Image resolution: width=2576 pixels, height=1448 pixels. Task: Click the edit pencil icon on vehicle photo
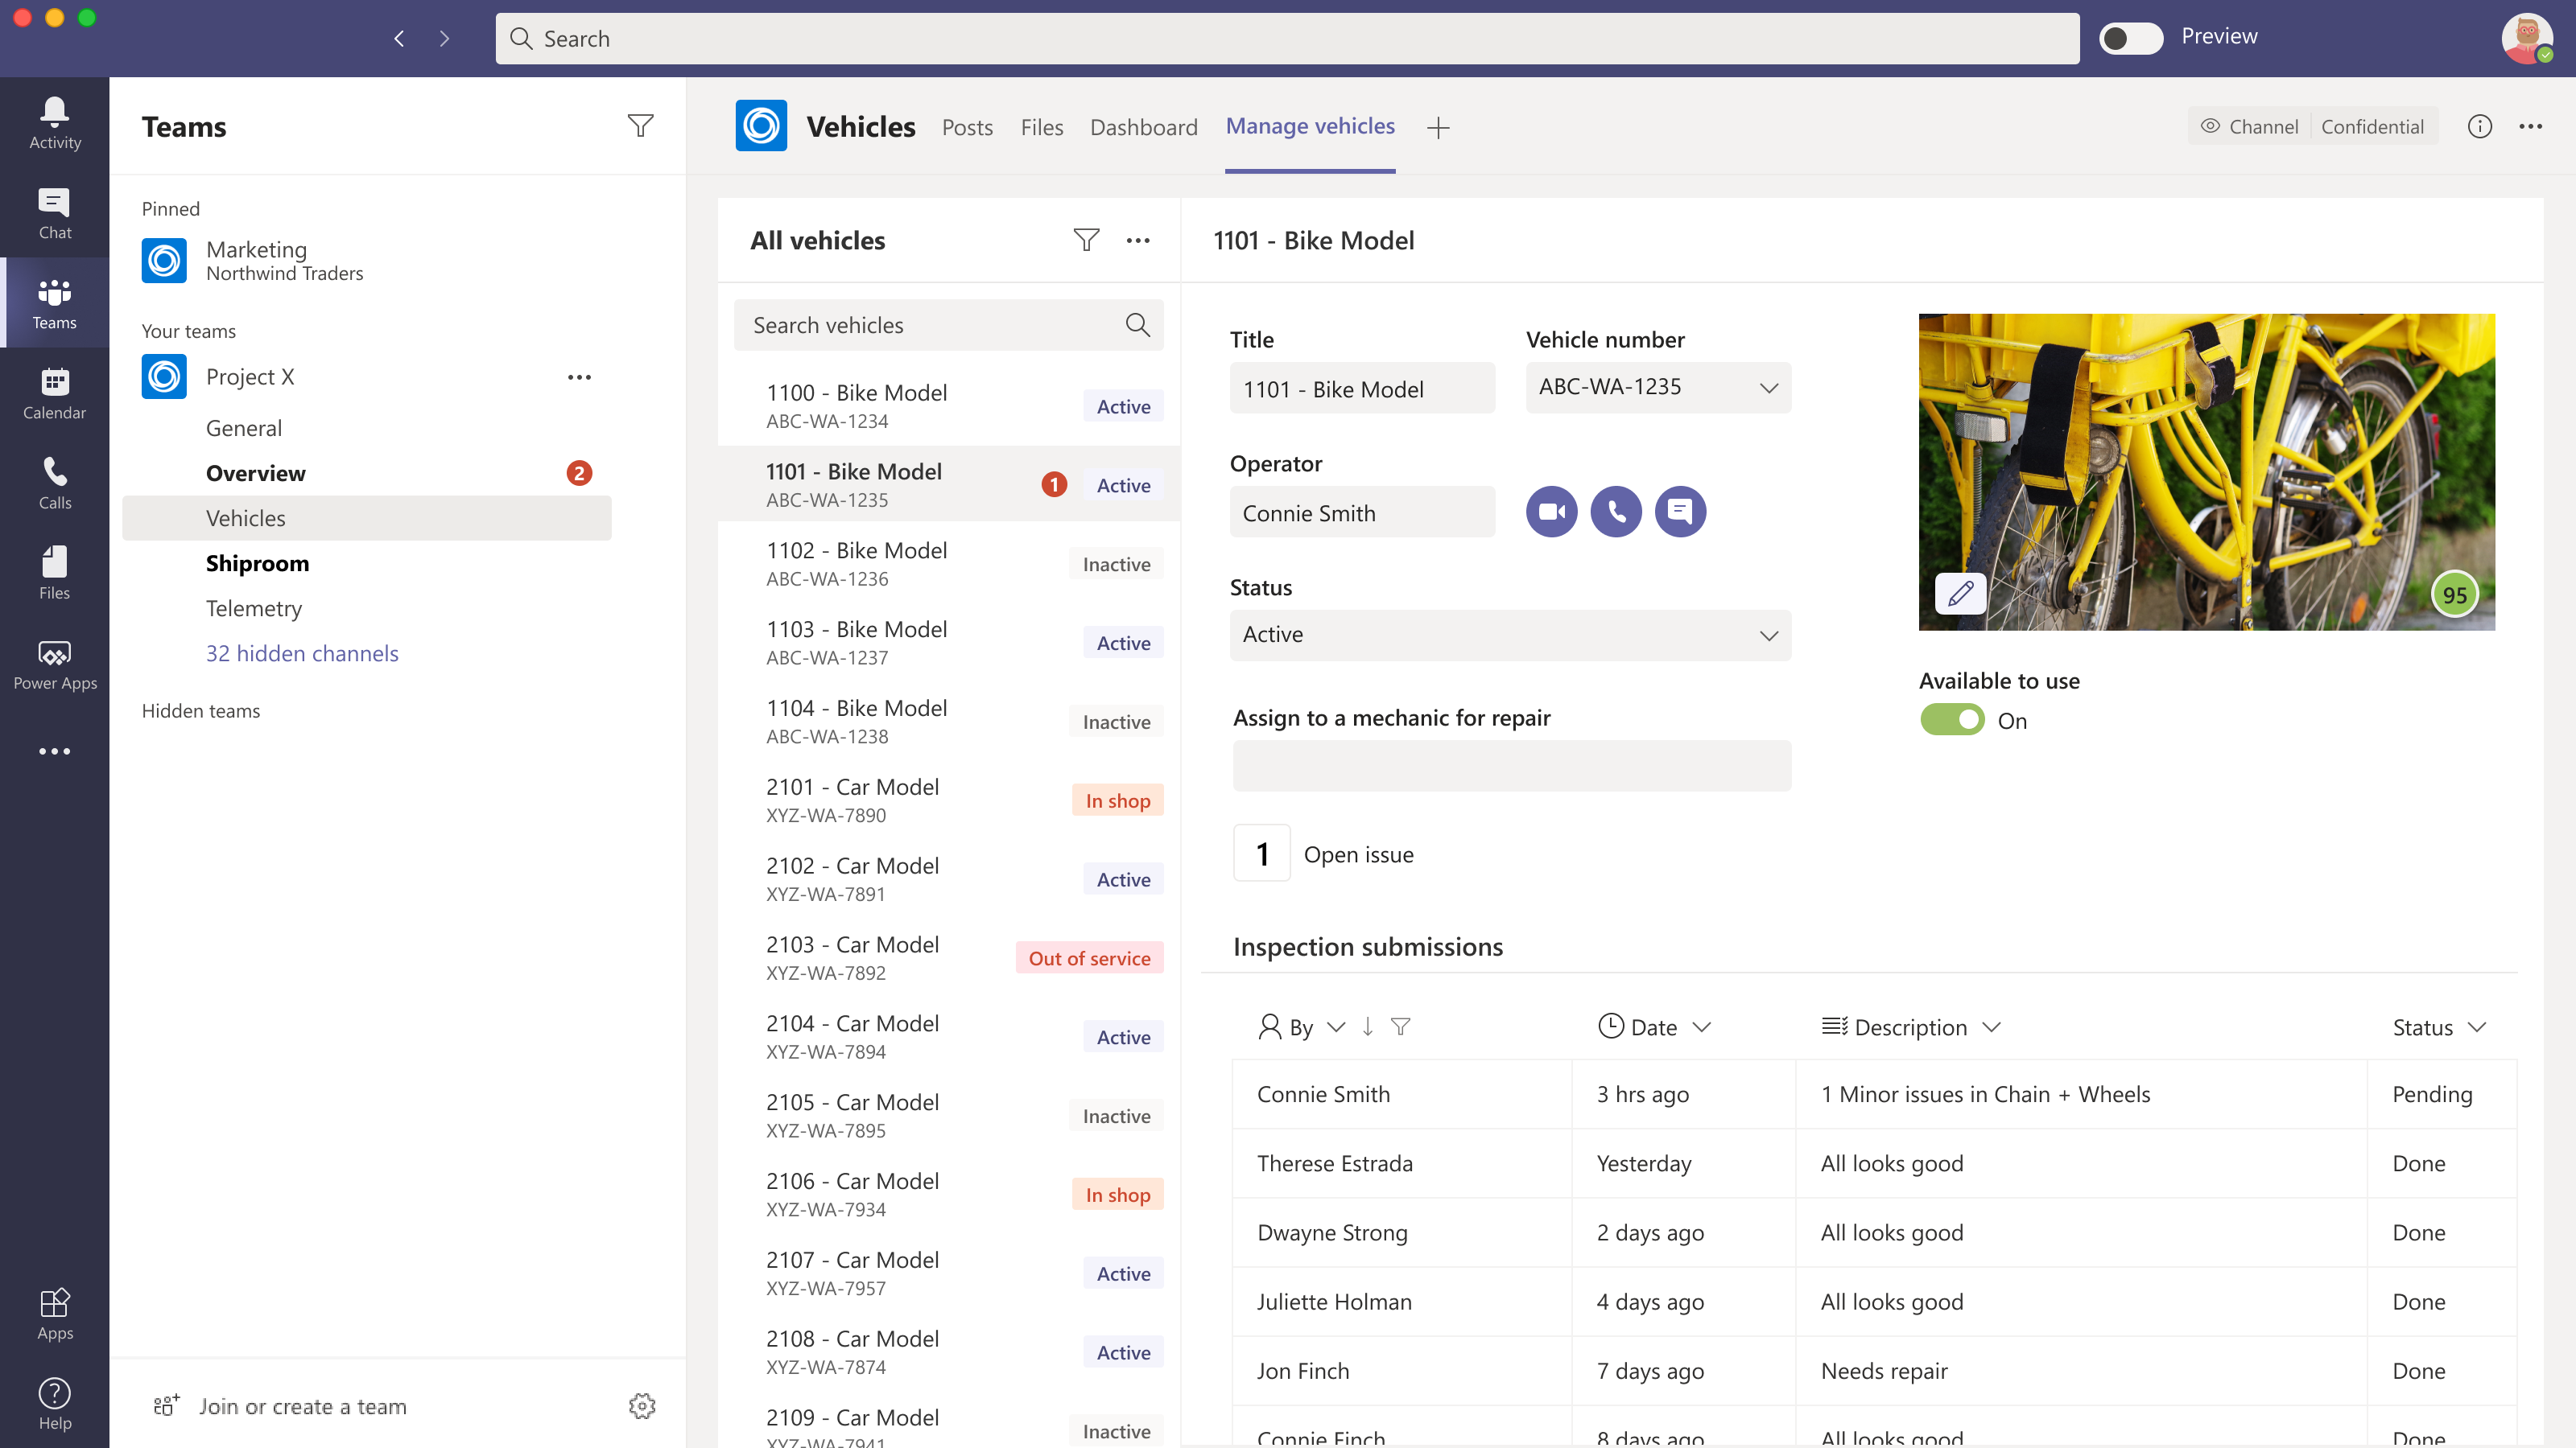pyautogui.click(x=1959, y=594)
